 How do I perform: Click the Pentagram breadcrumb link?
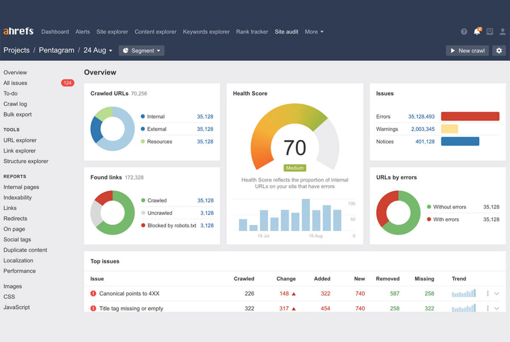pyautogui.click(x=57, y=50)
